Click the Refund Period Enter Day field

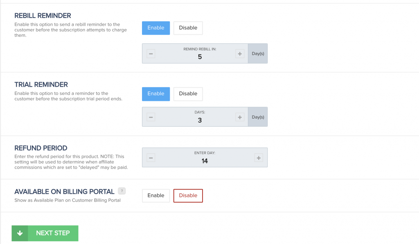[205, 161]
